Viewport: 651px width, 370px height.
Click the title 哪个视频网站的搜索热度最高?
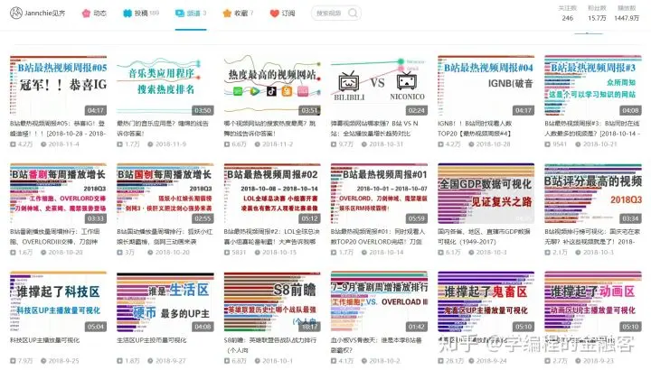coord(269,128)
